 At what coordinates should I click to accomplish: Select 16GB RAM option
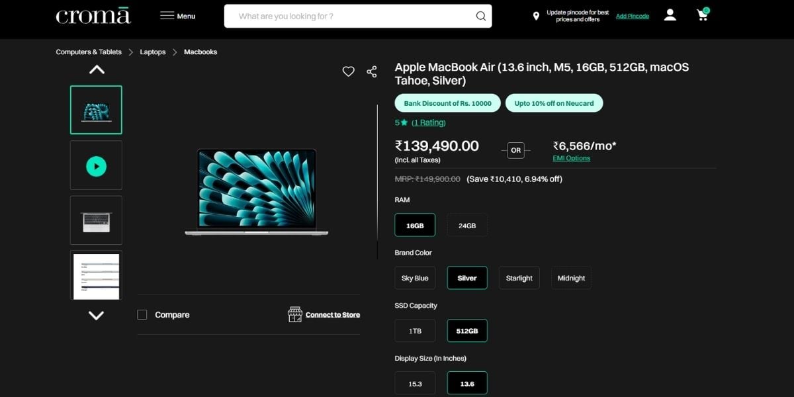pyautogui.click(x=415, y=225)
